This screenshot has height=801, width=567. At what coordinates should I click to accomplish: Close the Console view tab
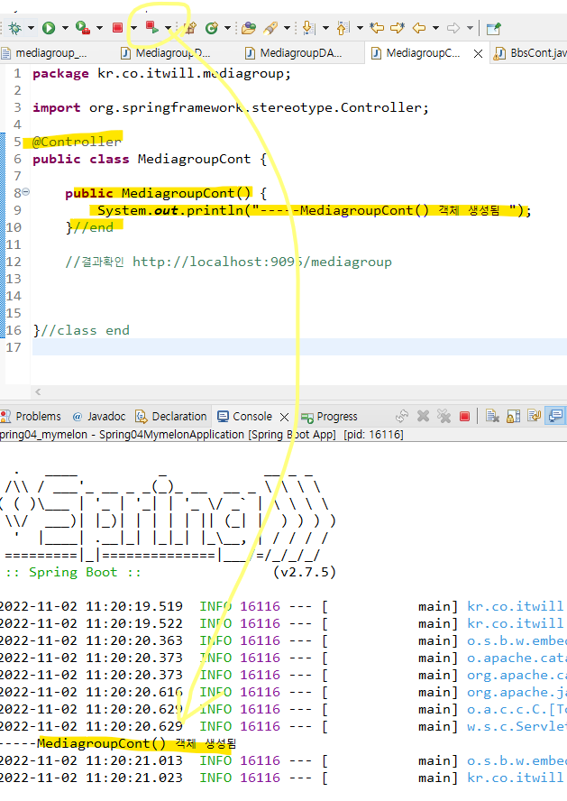[x=284, y=417]
